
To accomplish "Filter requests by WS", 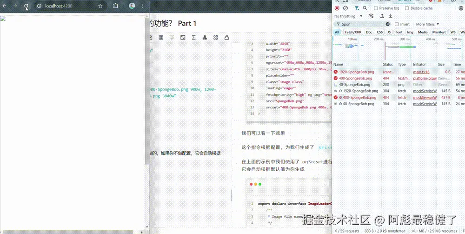I will click(453, 32).
